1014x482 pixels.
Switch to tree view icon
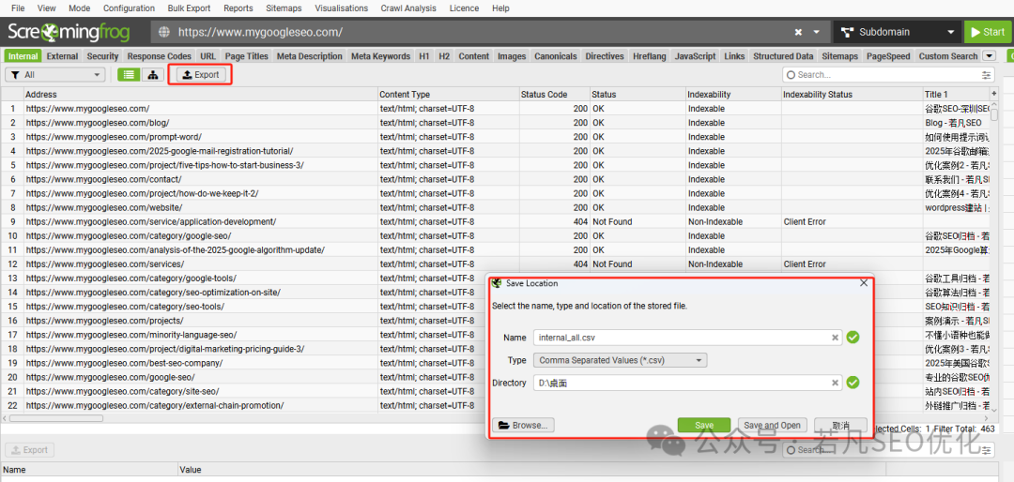(x=153, y=75)
